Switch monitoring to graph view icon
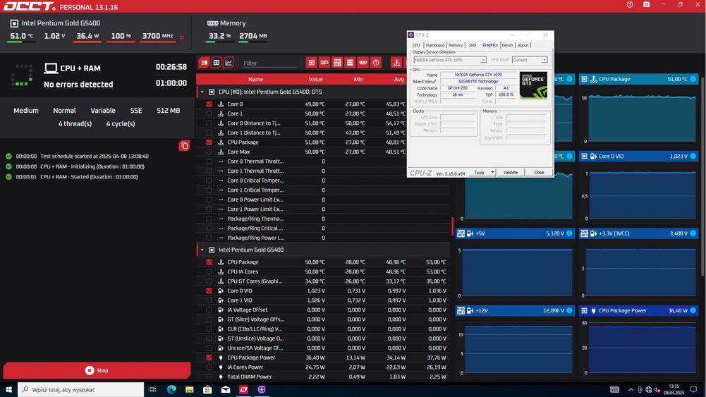Screen dimensions: 706x397 pyautogui.click(x=229, y=63)
